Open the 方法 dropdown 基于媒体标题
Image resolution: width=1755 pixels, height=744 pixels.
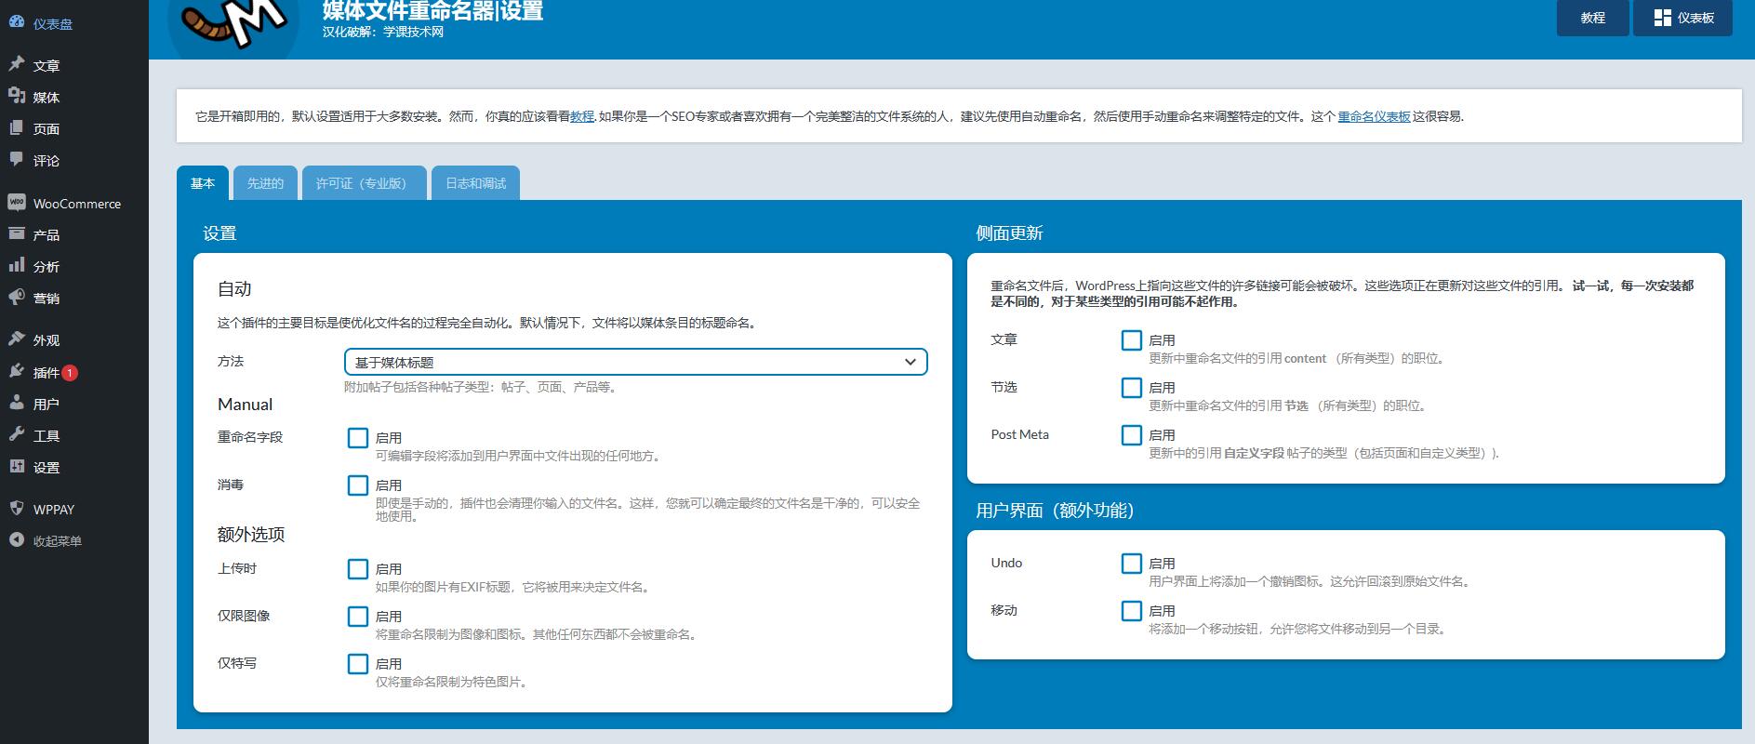click(636, 362)
